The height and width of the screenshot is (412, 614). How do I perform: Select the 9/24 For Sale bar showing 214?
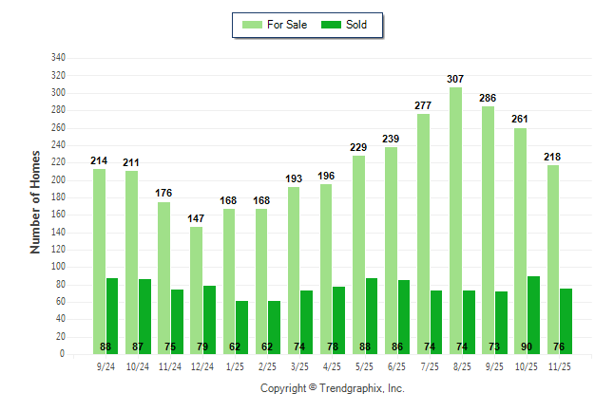click(99, 261)
